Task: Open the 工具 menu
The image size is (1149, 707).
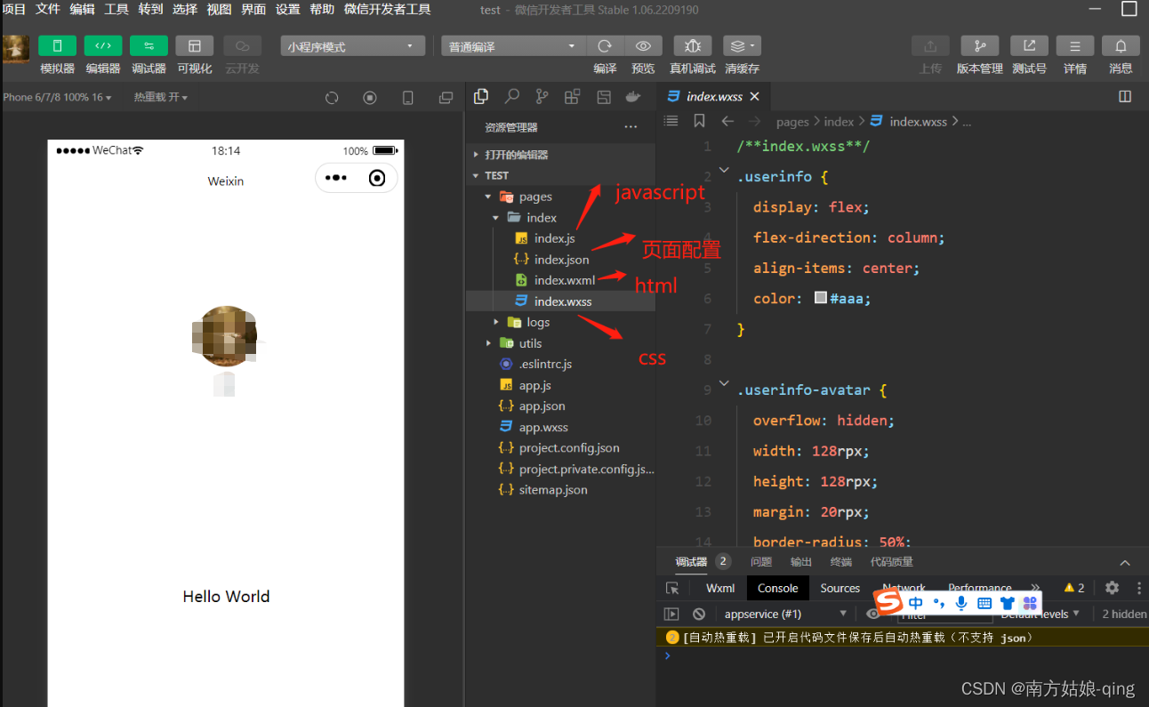Action: click(117, 9)
